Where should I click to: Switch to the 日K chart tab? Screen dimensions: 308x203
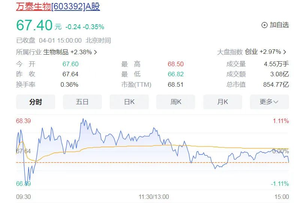pos(129,102)
